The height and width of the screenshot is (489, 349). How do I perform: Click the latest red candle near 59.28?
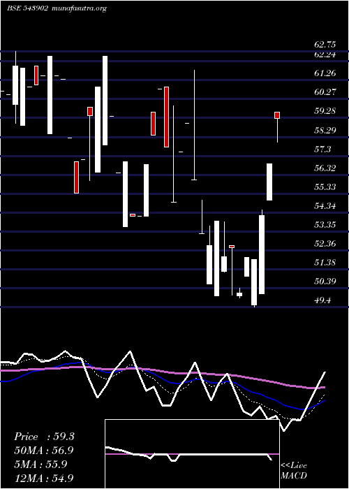pos(277,115)
